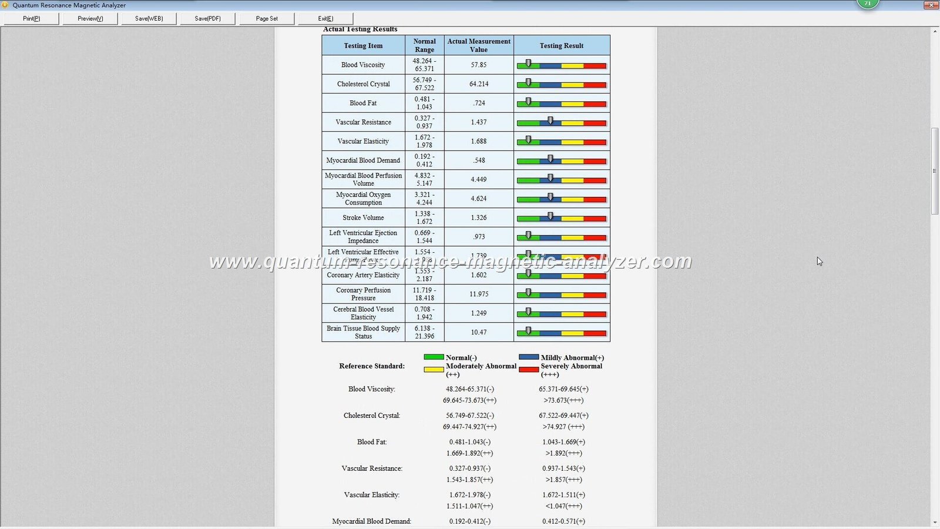Select the Cholesterol Crystal testing item row
This screenshot has height=529, width=940.
[362, 83]
